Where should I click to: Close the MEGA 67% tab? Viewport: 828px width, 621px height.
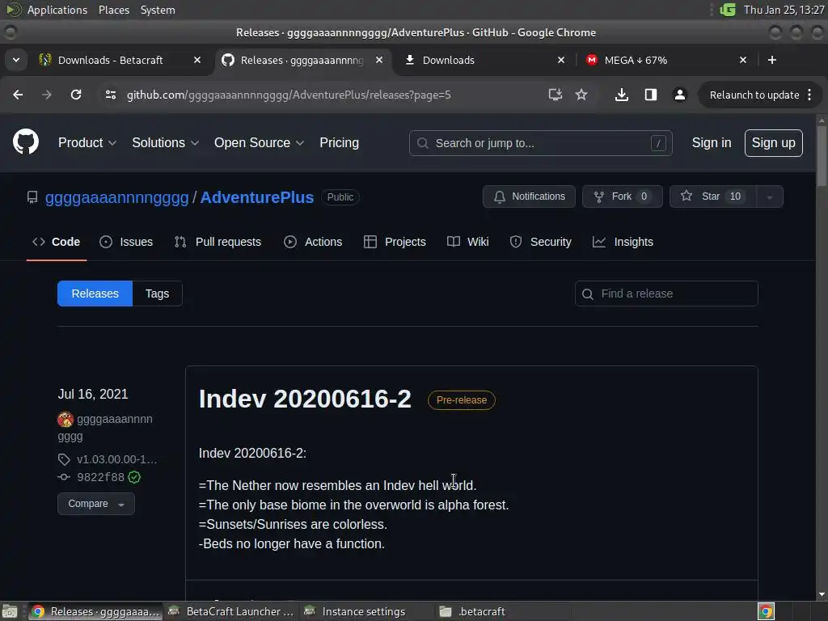(x=743, y=60)
